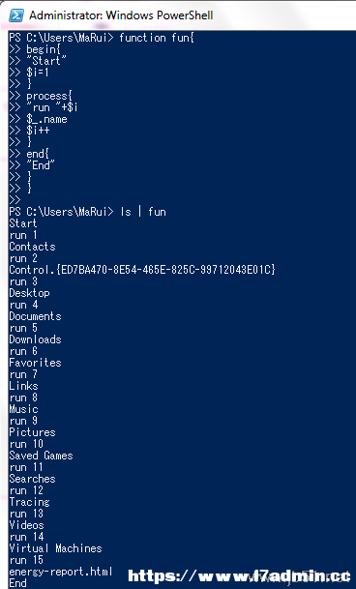
Task: Click the Control.{ED7BA470...} GUID line
Action: point(142,270)
